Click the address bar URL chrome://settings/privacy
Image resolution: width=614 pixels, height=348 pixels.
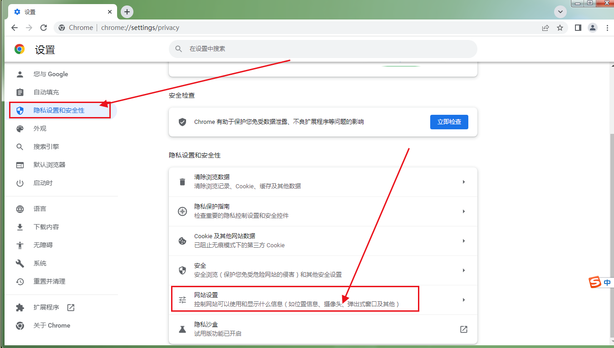(140, 28)
